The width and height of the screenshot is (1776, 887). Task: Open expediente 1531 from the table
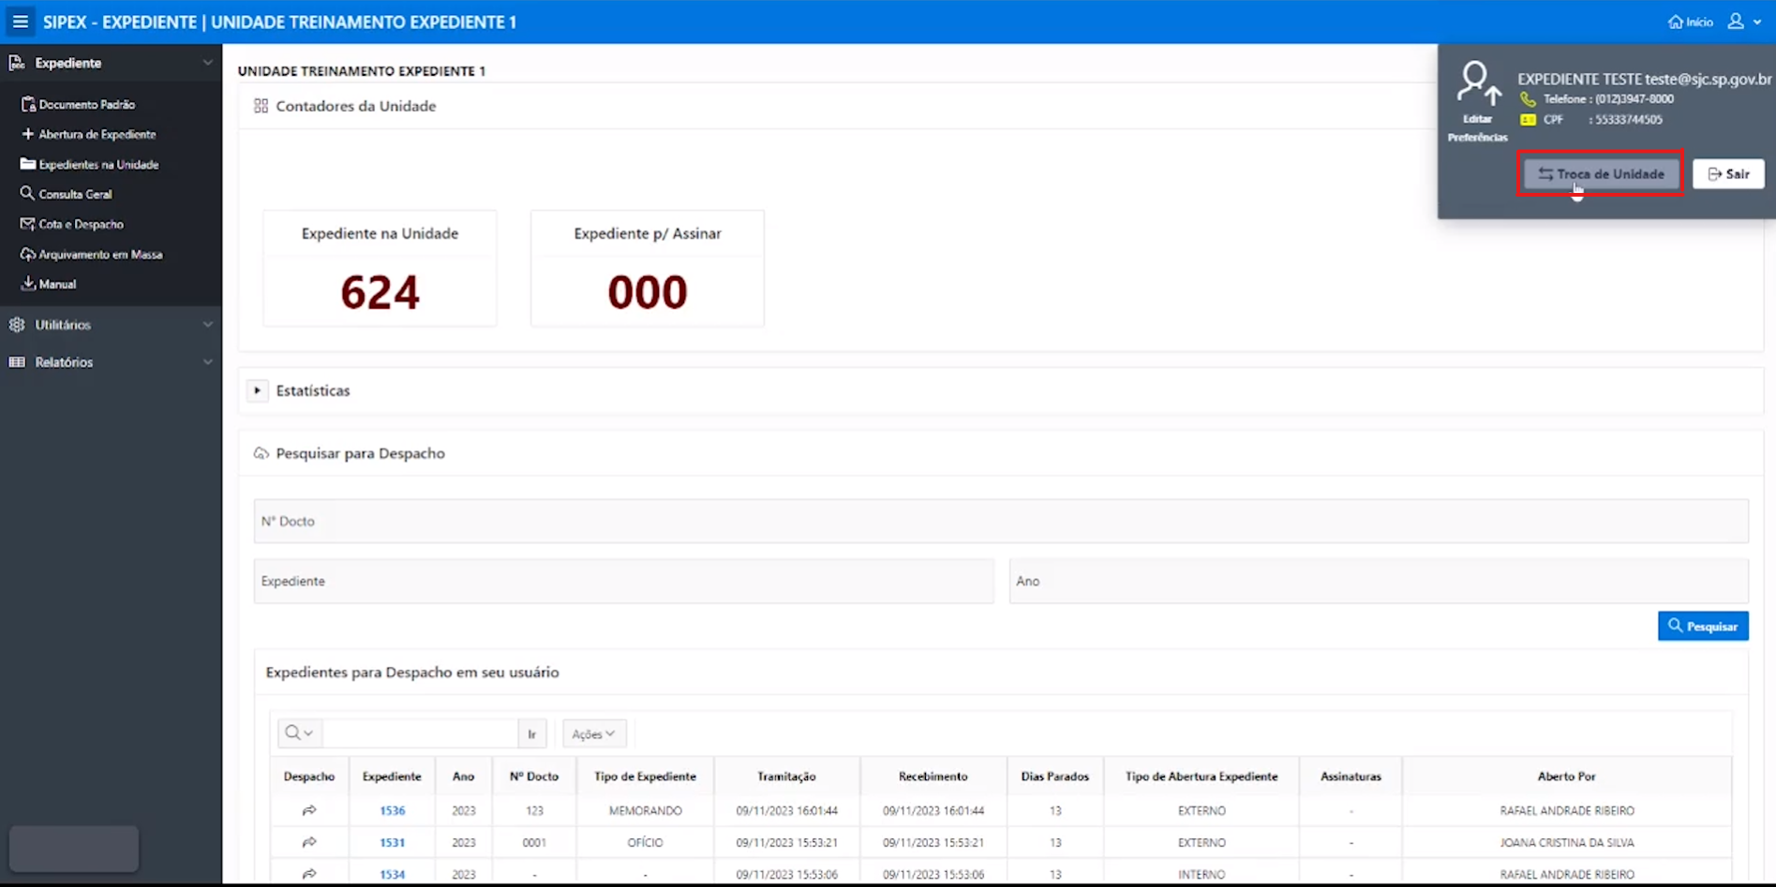(392, 842)
